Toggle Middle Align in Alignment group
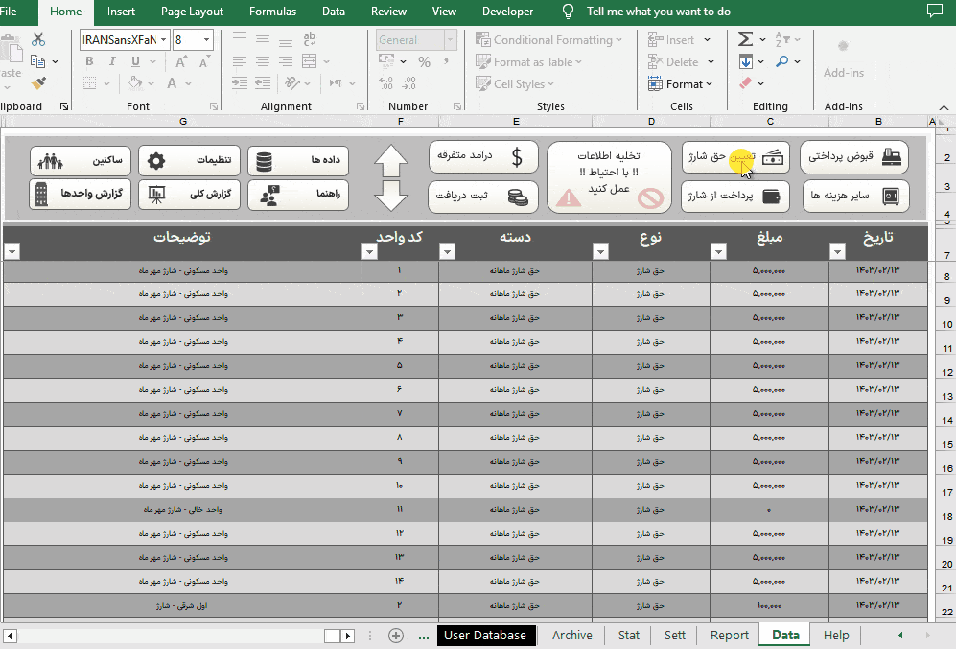The image size is (956, 649). [x=263, y=39]
